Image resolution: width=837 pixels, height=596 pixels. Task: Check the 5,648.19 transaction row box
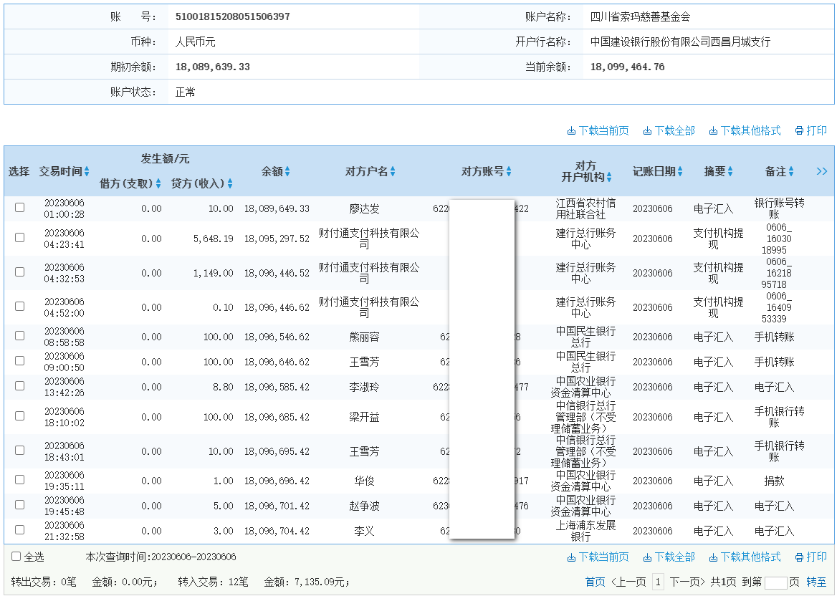(x=20, y=237)
